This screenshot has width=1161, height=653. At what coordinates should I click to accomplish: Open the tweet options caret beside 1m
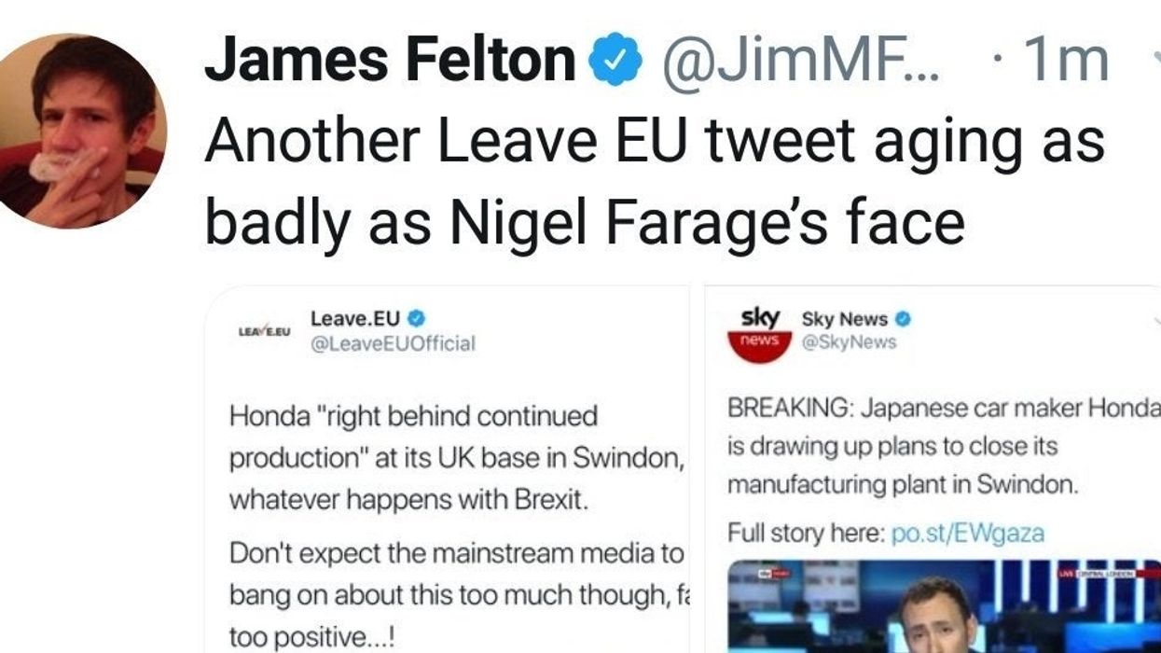[x=1154, y=60]
